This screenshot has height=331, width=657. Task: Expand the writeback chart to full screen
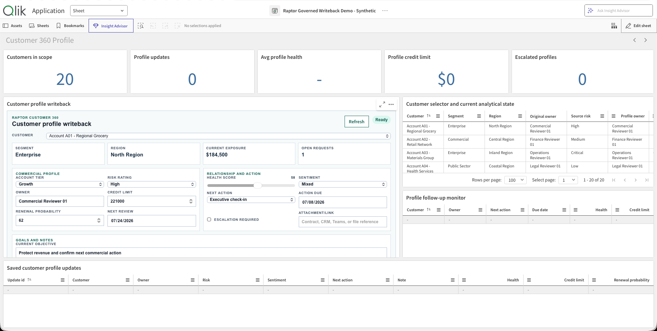click(382, 104)
